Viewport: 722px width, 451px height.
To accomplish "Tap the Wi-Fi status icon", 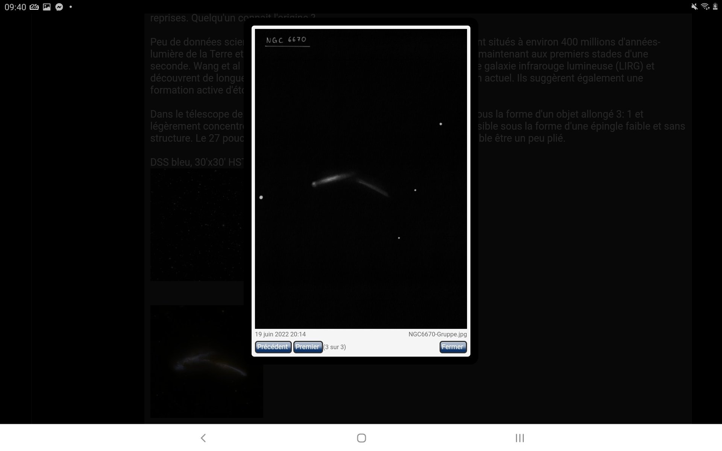I will [x=705, y=6].
